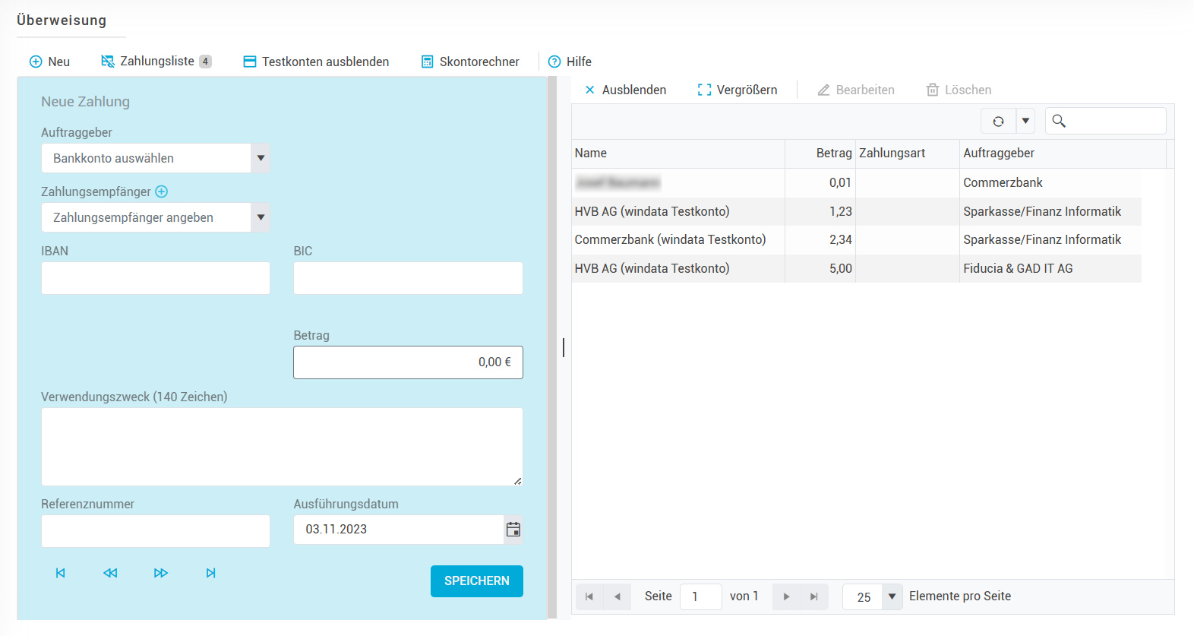Expand the Auftraggeber bank account dropdown
This screenshot has height=636, width=1194.
click(261, 158)
